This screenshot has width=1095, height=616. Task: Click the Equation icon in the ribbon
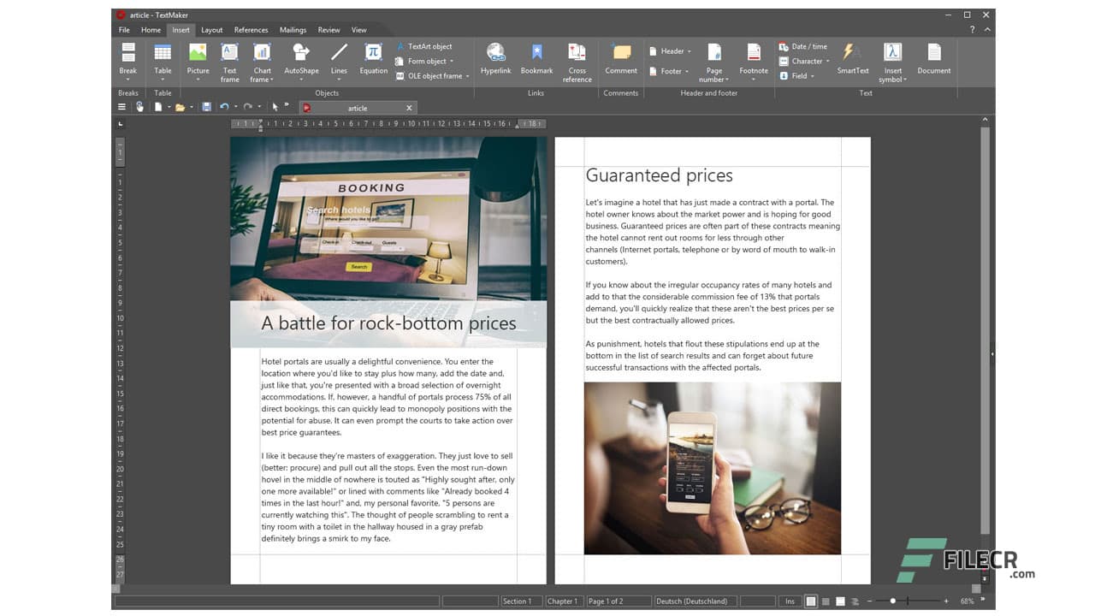click(x=373, y=58)
